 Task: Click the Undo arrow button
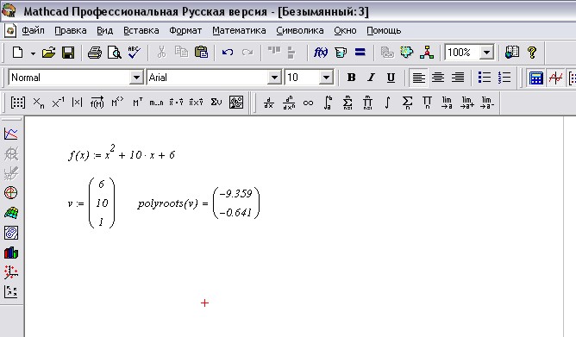coord(228,53)
